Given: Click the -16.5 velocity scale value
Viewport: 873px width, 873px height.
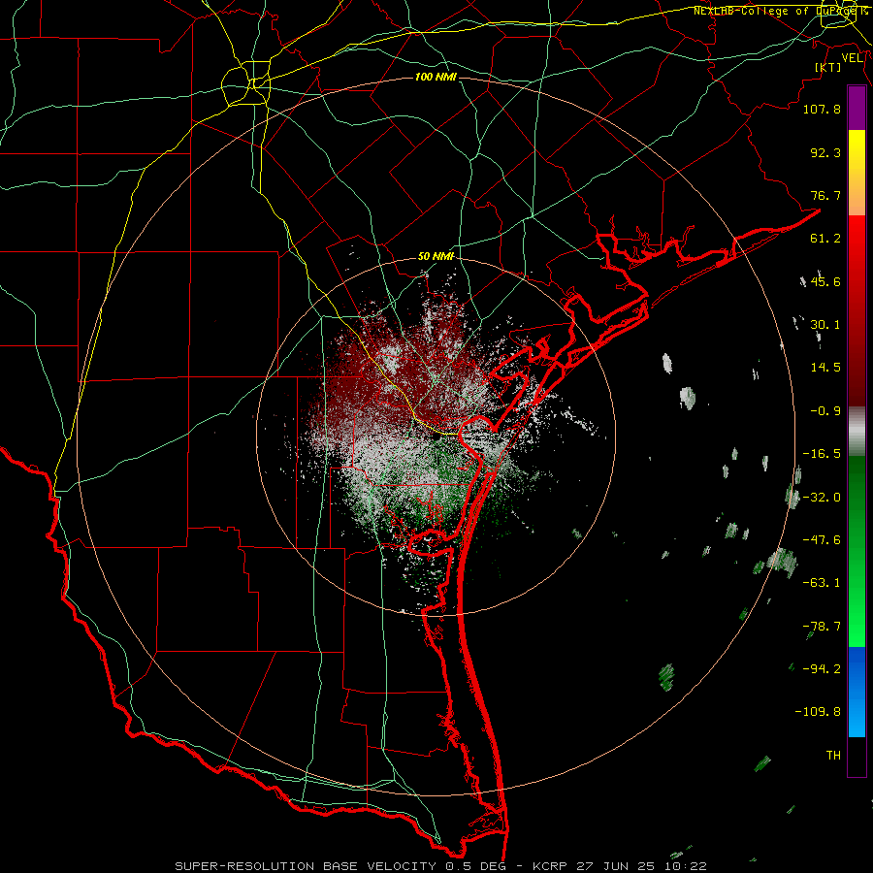Looking at the screenshot, I should point(822,454).
